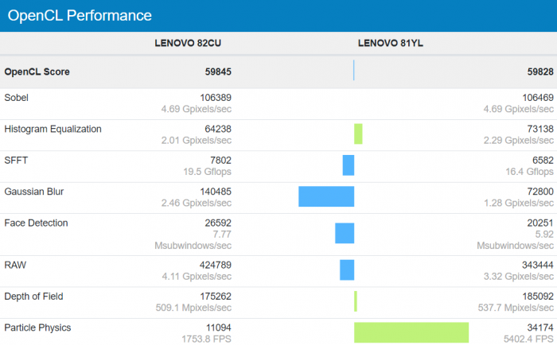Click the RAW row label
The width and height of the screenshot is (557, 345).
(x=15, y=266)
